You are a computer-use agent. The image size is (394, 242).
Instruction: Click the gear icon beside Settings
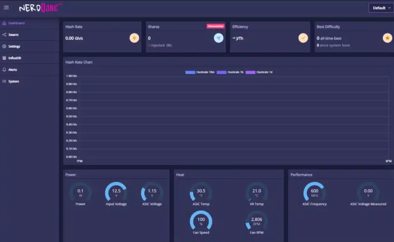tap(4, 46)
